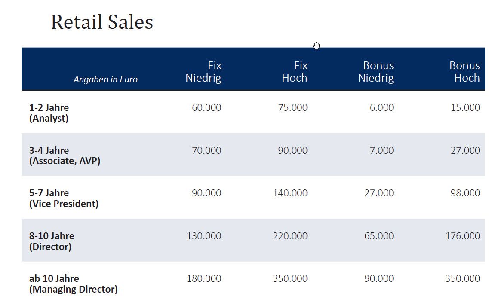Click the Vice President Bonus Hoch value 98.000
Image resolution: width=489 pixels, height=308 pixels.
[465, 193]
